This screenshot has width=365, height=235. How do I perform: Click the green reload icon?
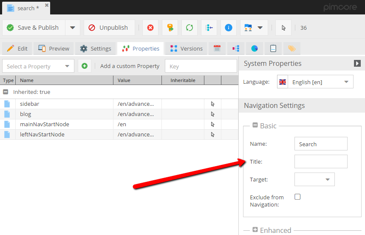[190, 28]
